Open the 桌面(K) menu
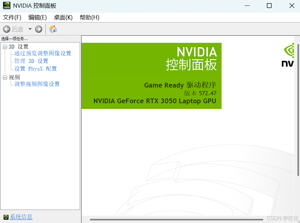 [x=63, y=18]
